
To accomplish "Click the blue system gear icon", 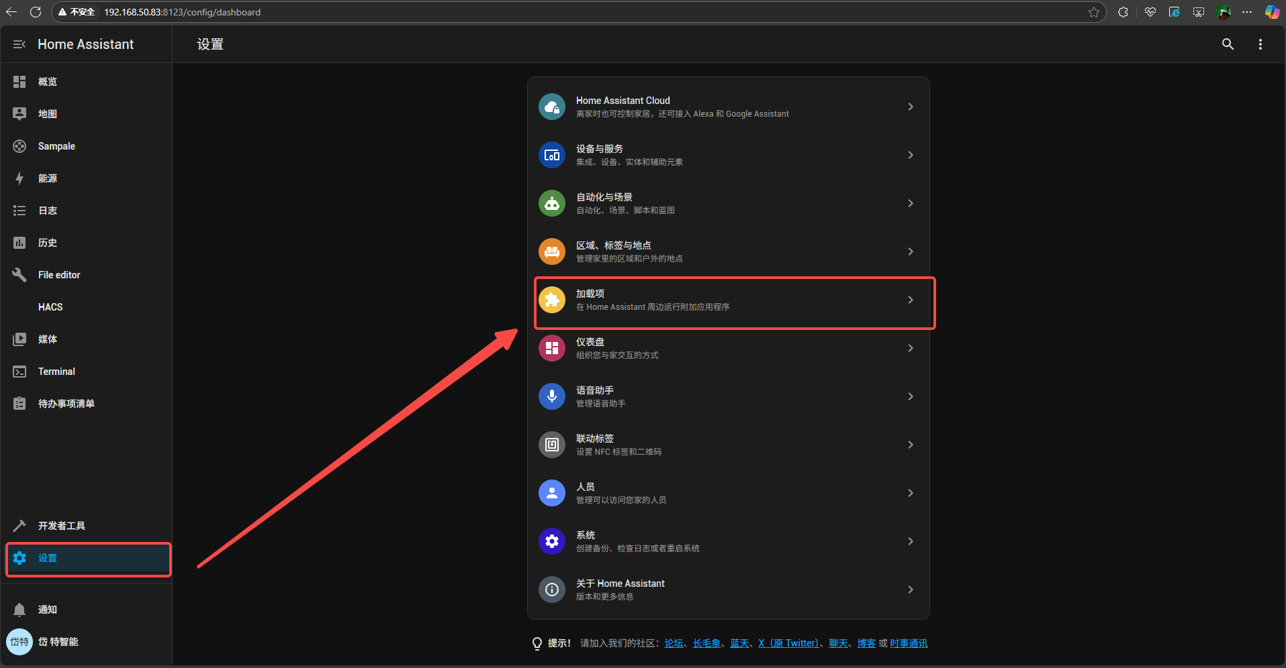I will pyautogui.click(x=551, y=541).
